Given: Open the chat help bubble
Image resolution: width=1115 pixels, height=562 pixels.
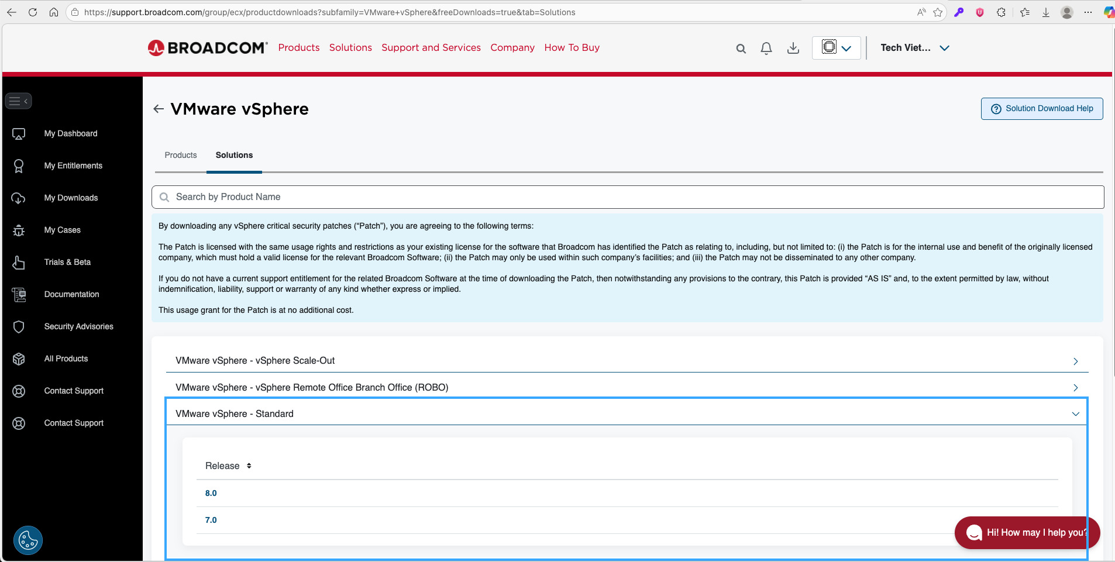Looking at the screenshot, I should [x=1027, y=533].
